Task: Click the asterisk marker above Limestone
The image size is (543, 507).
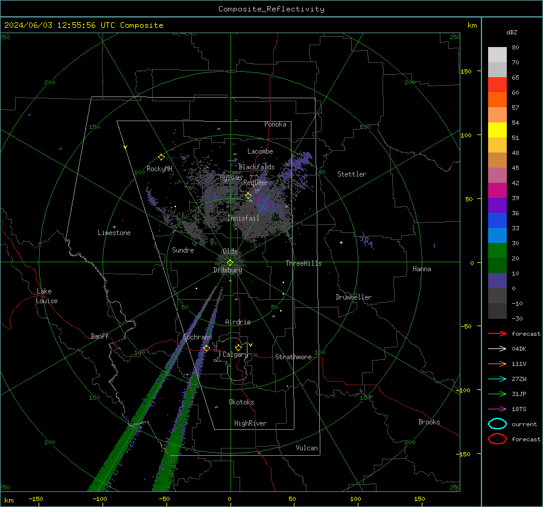Action: click(114, 227)
